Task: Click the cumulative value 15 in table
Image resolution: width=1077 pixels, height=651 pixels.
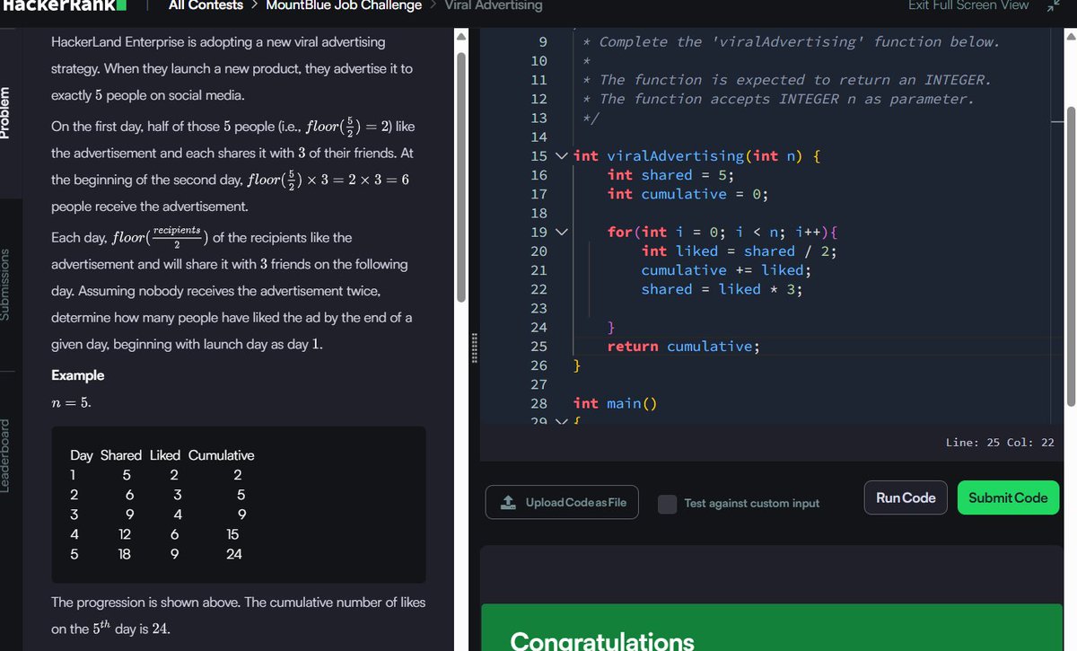Action: pos(232,534)
